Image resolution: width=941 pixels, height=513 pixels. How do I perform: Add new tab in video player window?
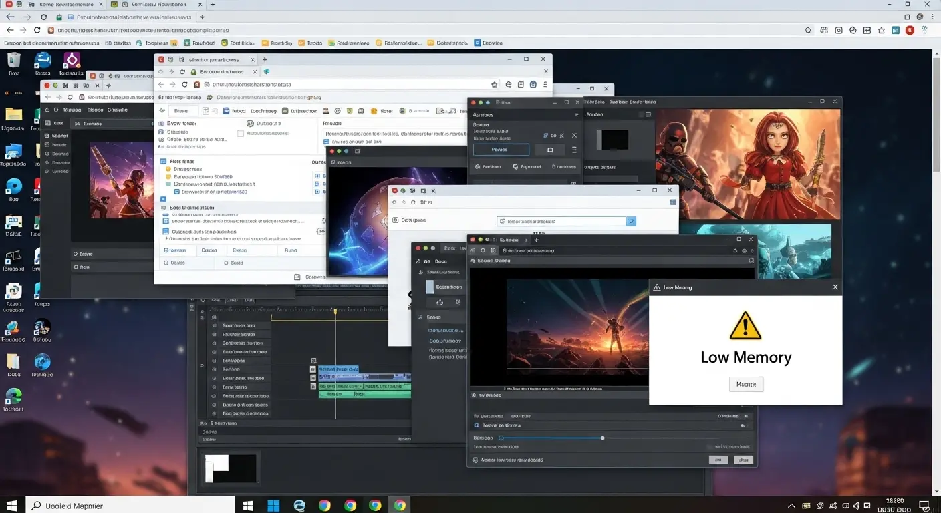(x=536, y=240)
